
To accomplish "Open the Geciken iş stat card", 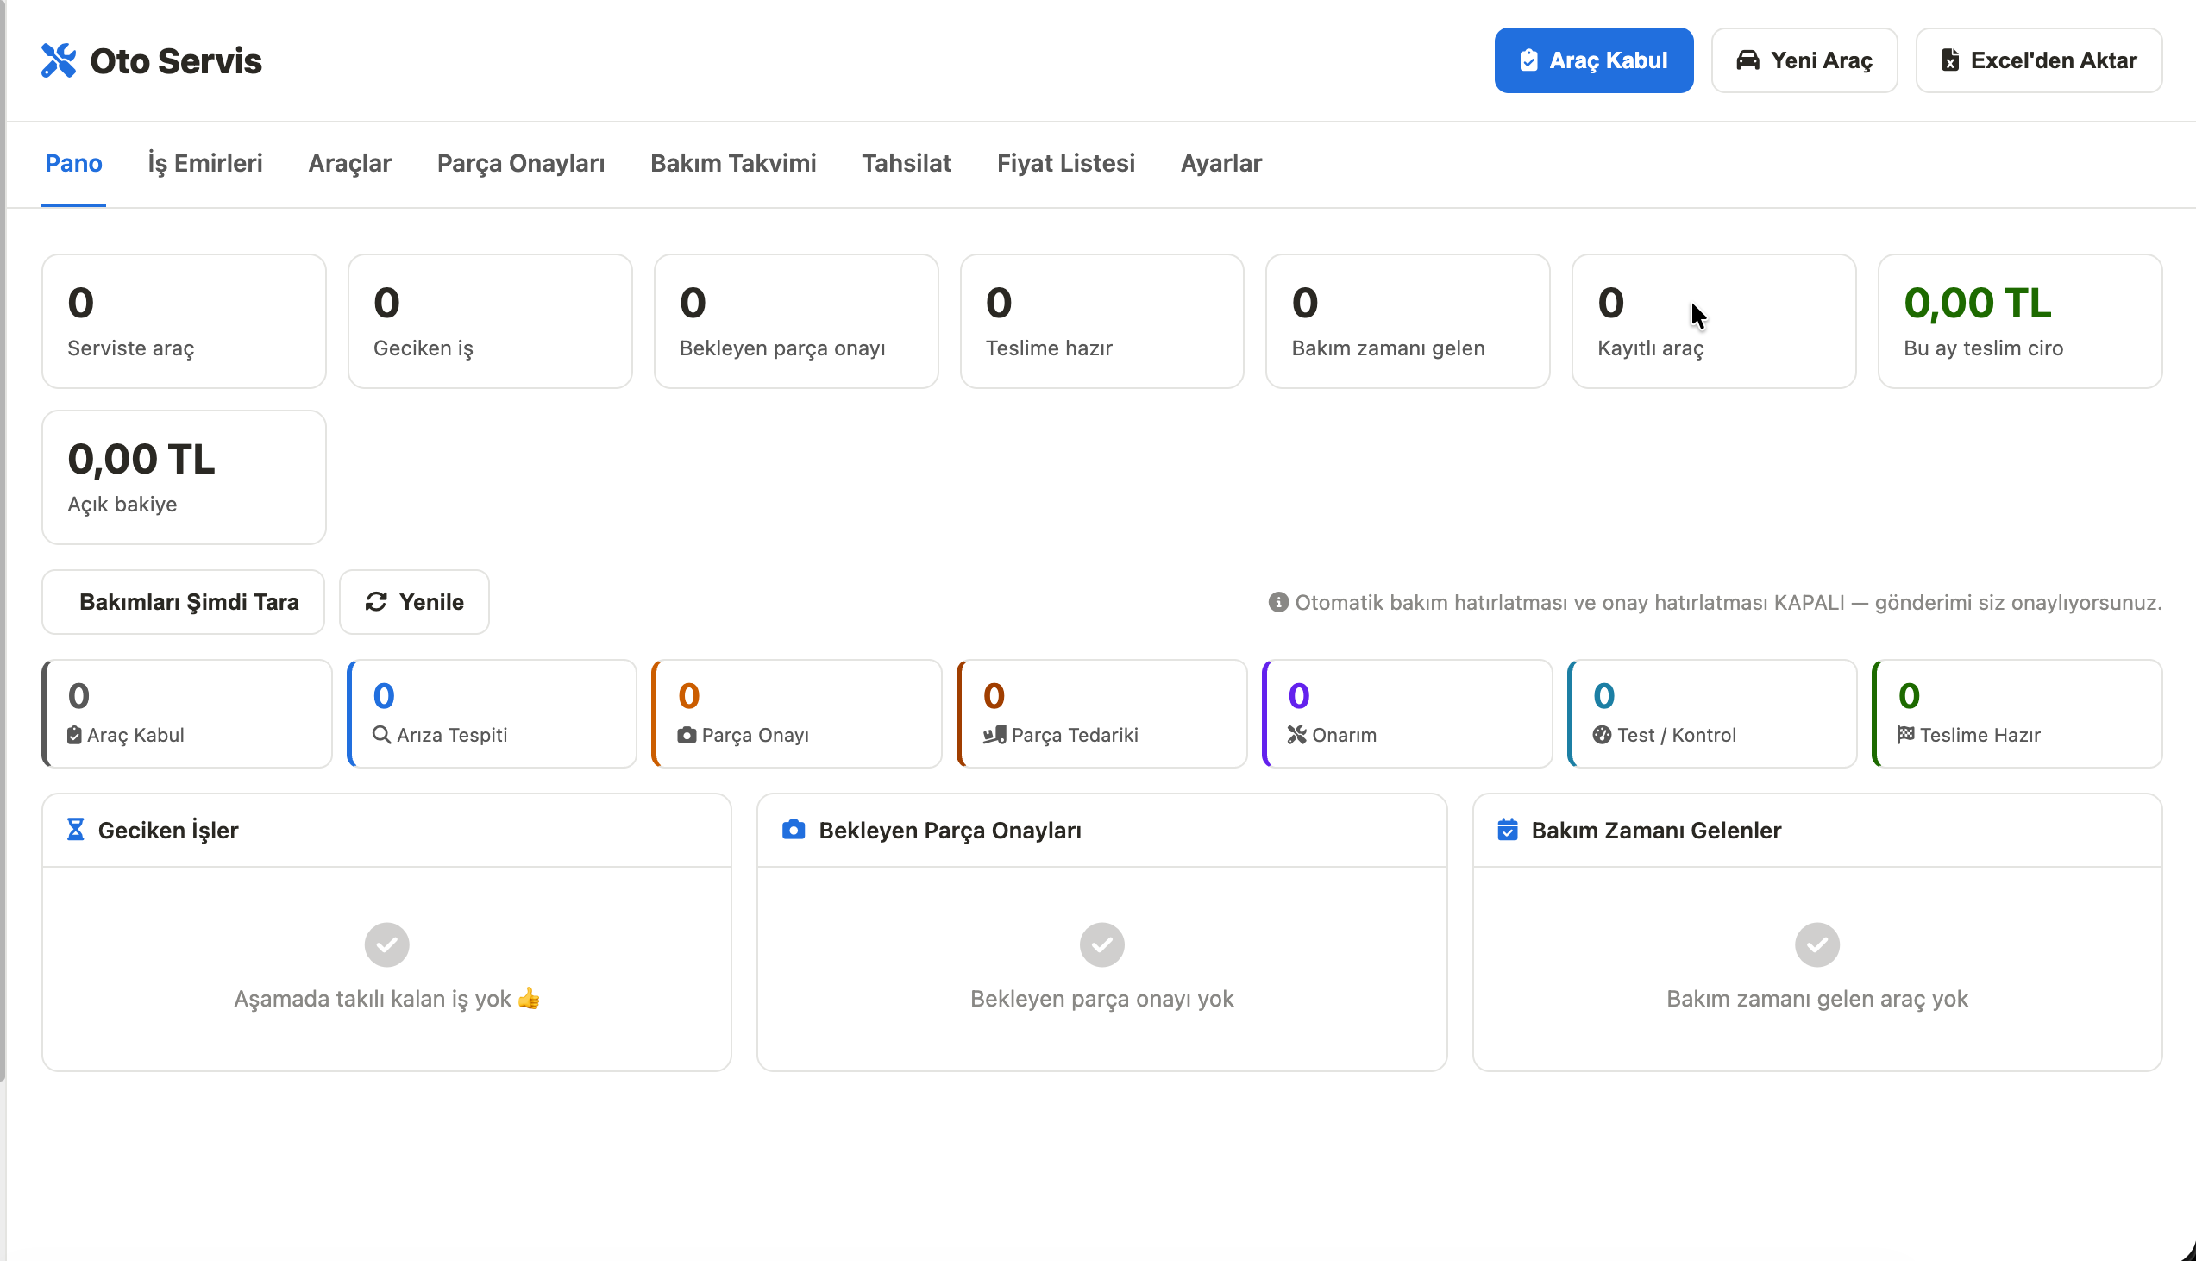I will pyautogui.click(x=490, y=322).
